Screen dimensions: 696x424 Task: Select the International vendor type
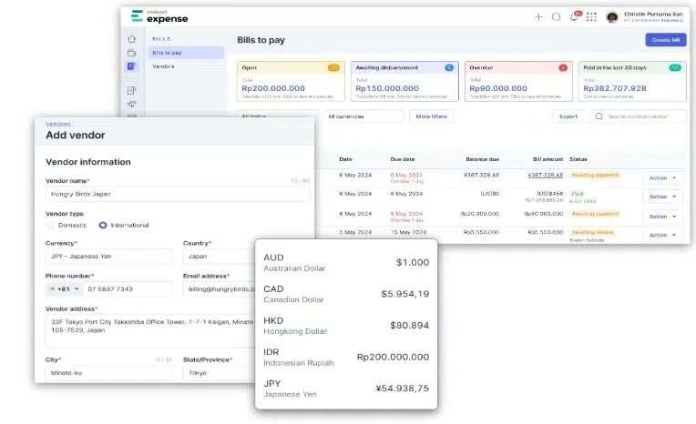(103, 226)
